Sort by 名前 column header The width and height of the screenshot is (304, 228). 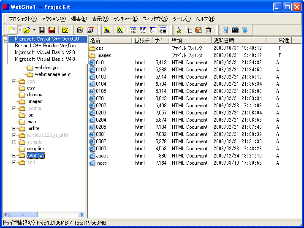tap(110, 41)
